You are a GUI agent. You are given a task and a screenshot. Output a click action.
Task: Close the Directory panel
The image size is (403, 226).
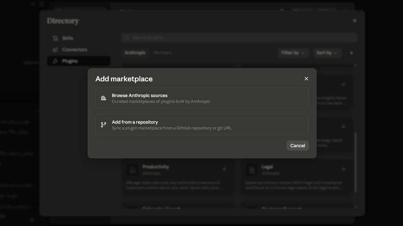[355, 20]
